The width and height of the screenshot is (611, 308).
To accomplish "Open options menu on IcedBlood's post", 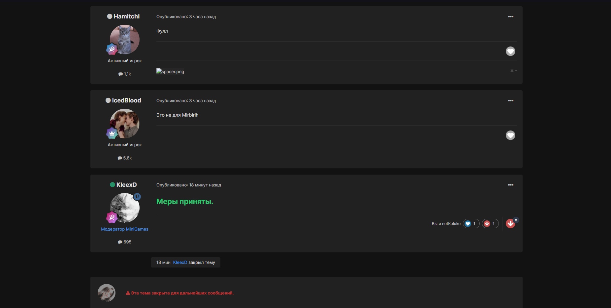I will pos(510,100).
